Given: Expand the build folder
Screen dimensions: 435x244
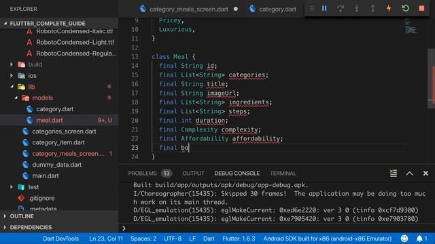Looking at the screenshot, I should coord(12,64).
